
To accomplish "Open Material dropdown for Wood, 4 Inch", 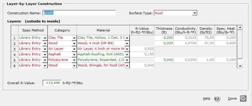I will pos(127,43).
